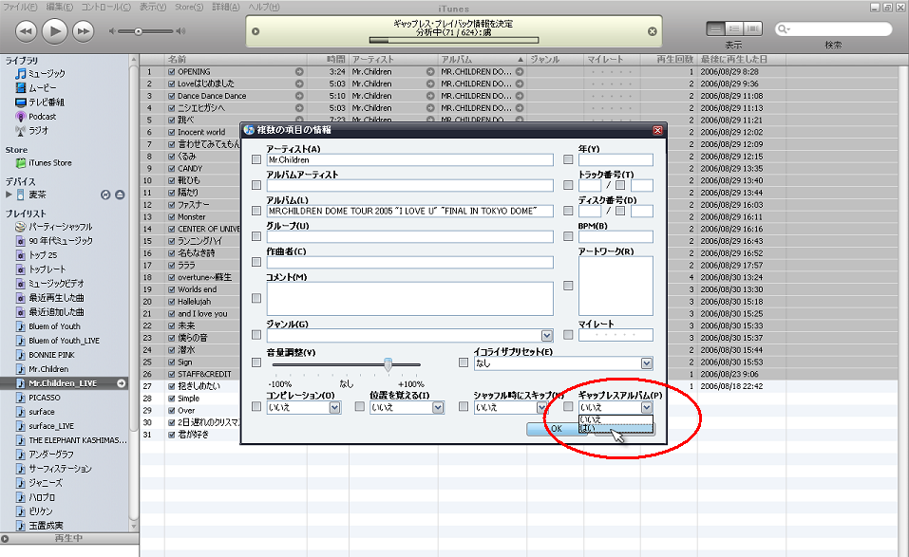Viewport: 909px width, 557px height.
Task: Open the イコライザプリセット dropdown
Action: coord(647,363)
